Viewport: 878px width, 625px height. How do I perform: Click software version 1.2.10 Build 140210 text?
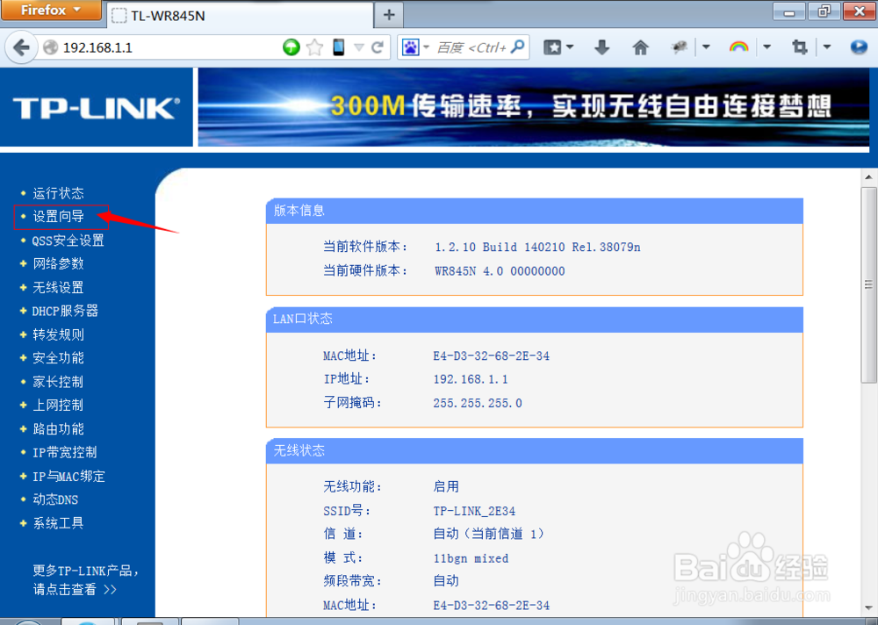point(537,247)
